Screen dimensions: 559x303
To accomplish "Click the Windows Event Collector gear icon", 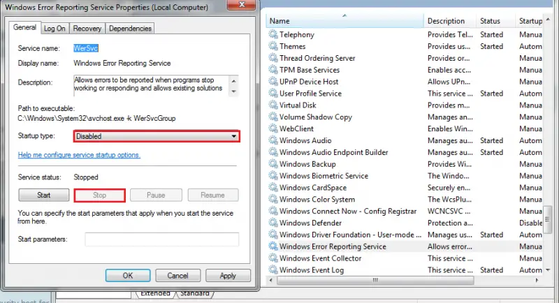I will click(273, 258).
